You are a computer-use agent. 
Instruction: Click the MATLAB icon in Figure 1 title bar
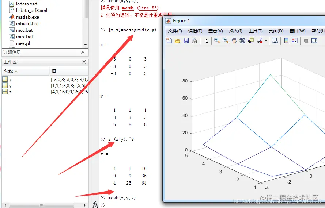[168, 21]
